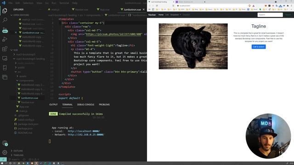This screenshot has height=165, width=294.
Task: Click the remote window indicator in the status bar
Action: [3, 159]
